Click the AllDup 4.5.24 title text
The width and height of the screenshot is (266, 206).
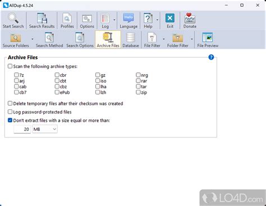21,6
